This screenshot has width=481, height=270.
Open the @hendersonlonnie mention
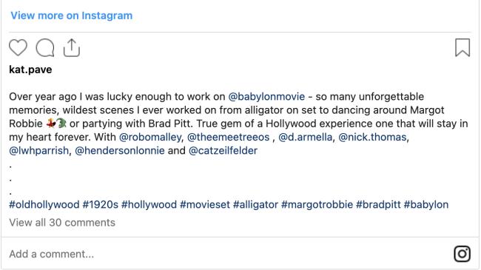tap(120, 151)
